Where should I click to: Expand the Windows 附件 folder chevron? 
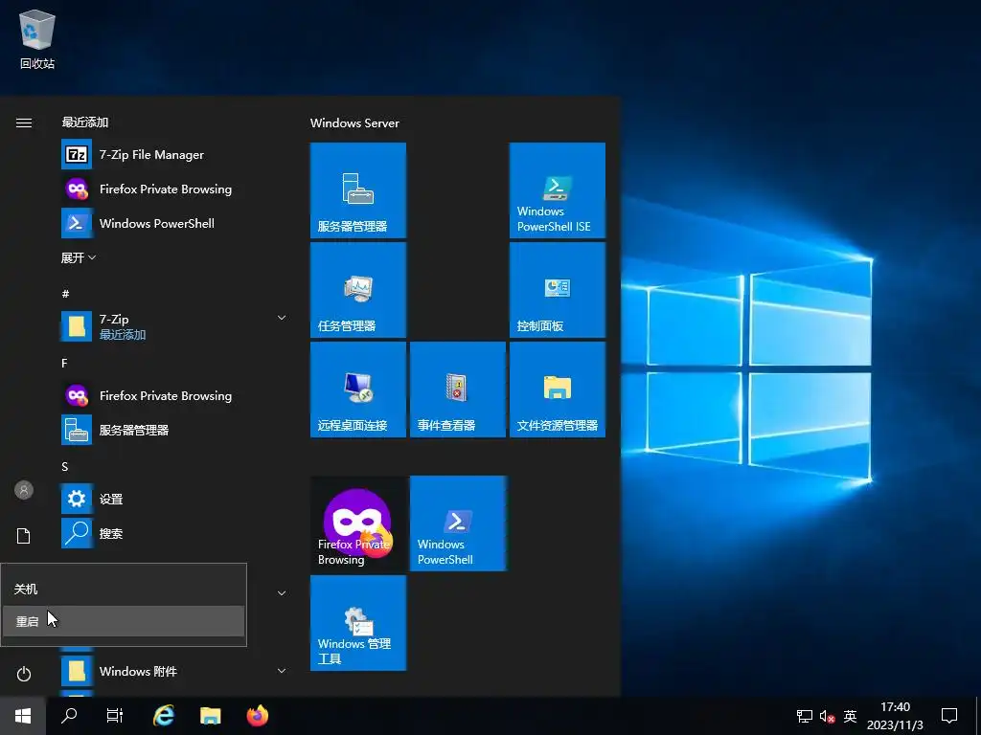pyautogui.click(x=282, y=671)
